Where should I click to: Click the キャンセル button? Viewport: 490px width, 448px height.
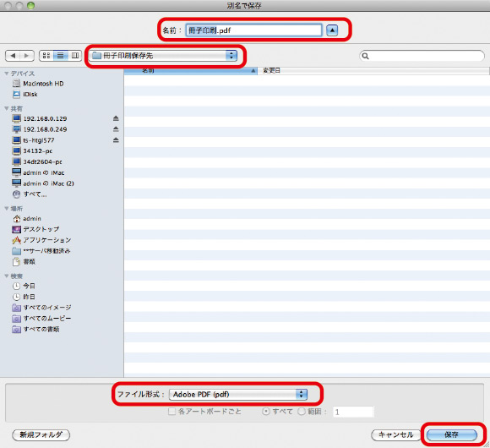396,434
